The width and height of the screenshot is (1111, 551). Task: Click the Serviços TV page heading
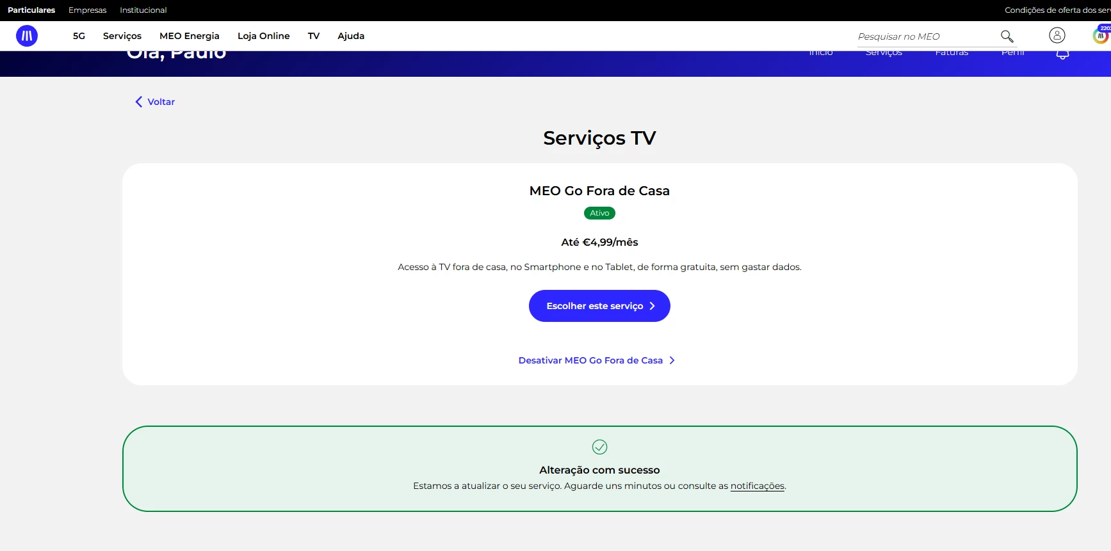coord(599,138)
